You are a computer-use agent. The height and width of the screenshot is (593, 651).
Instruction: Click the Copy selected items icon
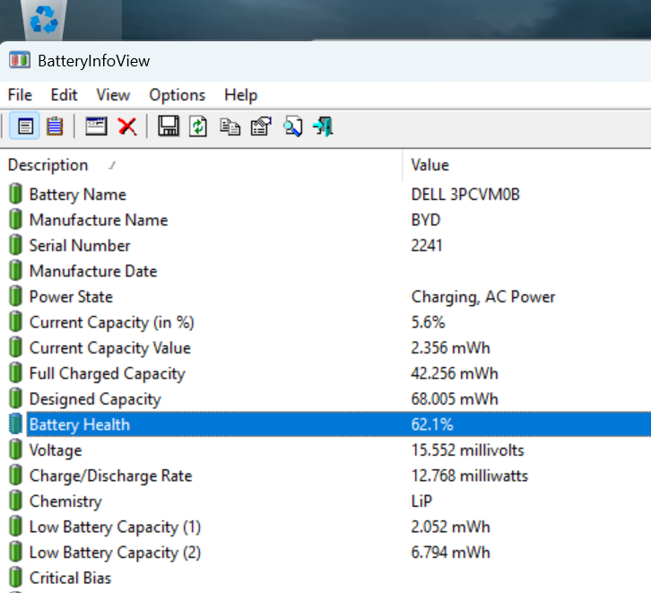click(x=230, y=126)
